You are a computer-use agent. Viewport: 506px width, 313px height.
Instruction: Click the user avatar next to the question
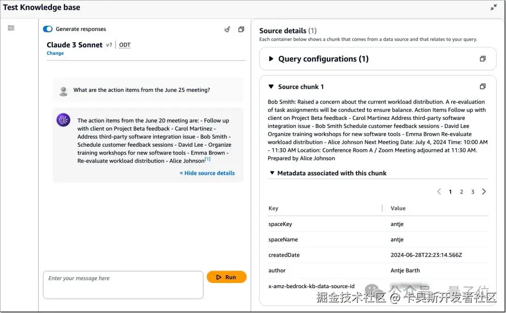coord(64,91)
